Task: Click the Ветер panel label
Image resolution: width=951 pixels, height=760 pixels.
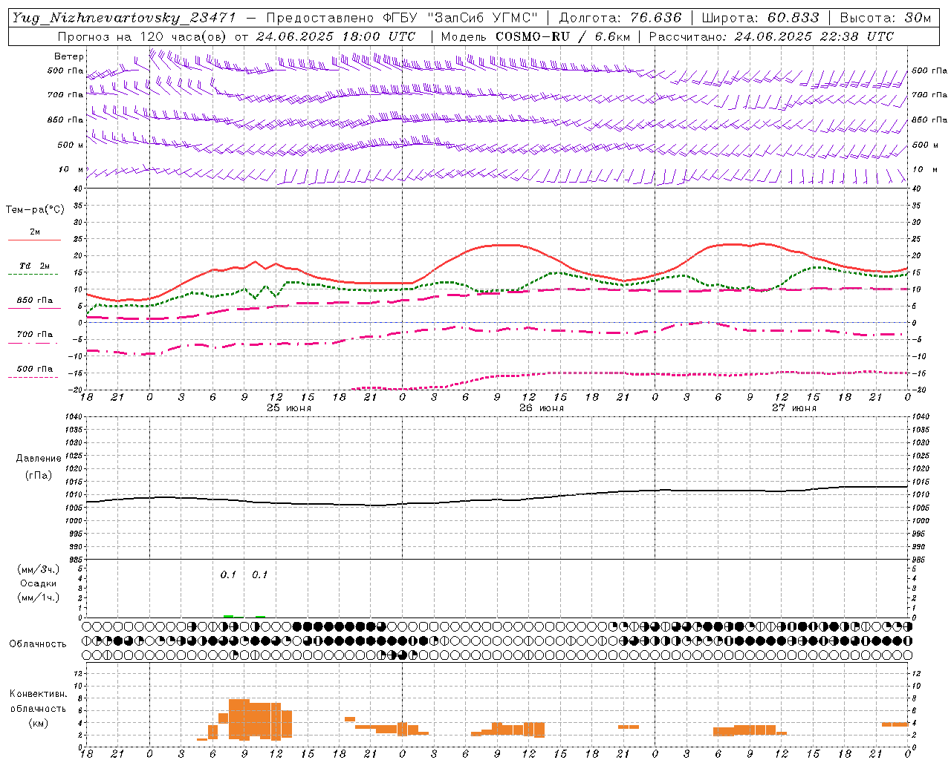Action: 69,56
